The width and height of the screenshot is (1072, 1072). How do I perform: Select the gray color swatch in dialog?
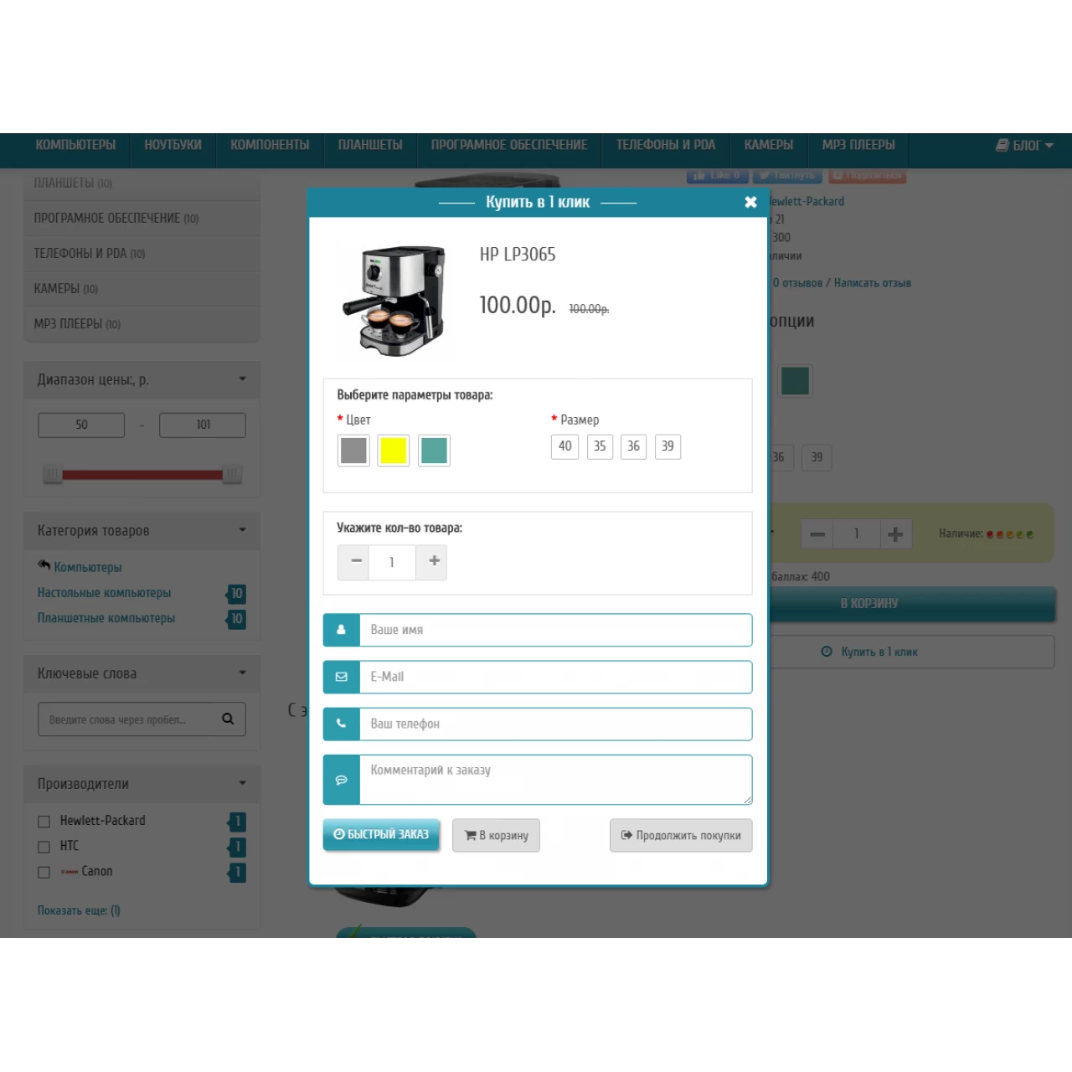[353, 451]
